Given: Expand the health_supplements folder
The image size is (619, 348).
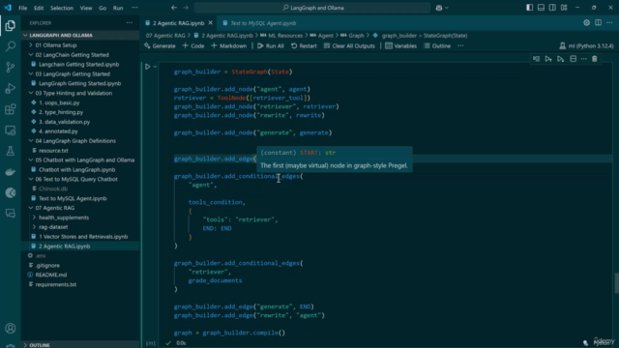Looking at the screenshot, I should coord(34,217).
